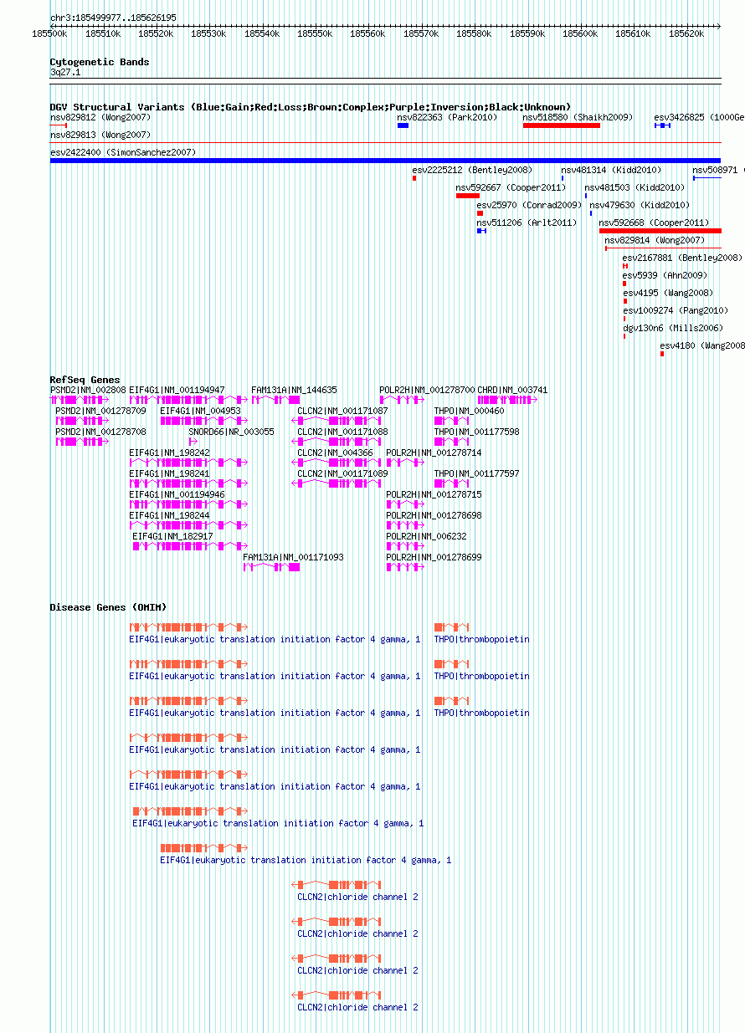Select the Cytogenetic Bands track title
745x1033 pixels.
(x=100, y=62)
